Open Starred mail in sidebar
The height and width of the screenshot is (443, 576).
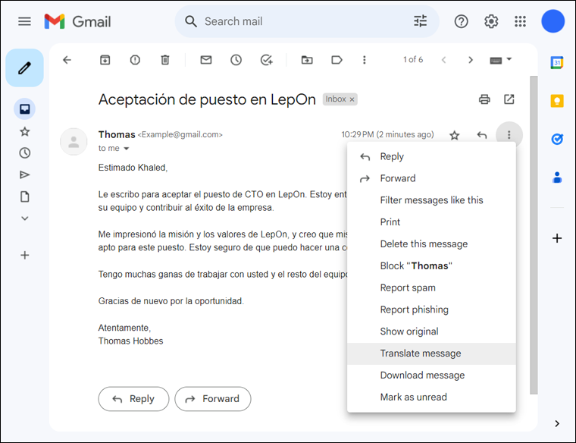pyautogui.click(x=24, y=131)
